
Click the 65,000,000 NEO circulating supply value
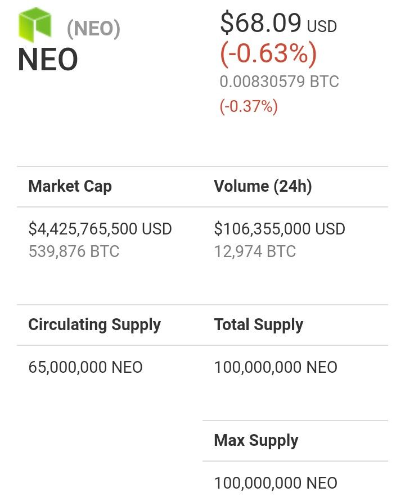(x=85, y=367)
